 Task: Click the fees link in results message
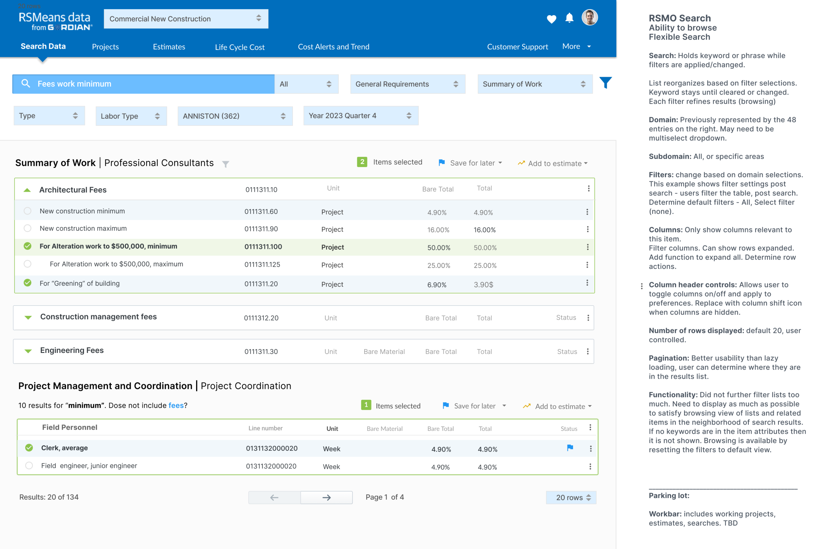point(176,405)
